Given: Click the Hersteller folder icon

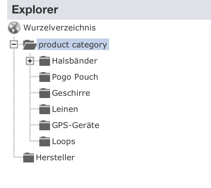Looking at the screenshot, I should tap(29, 158).
